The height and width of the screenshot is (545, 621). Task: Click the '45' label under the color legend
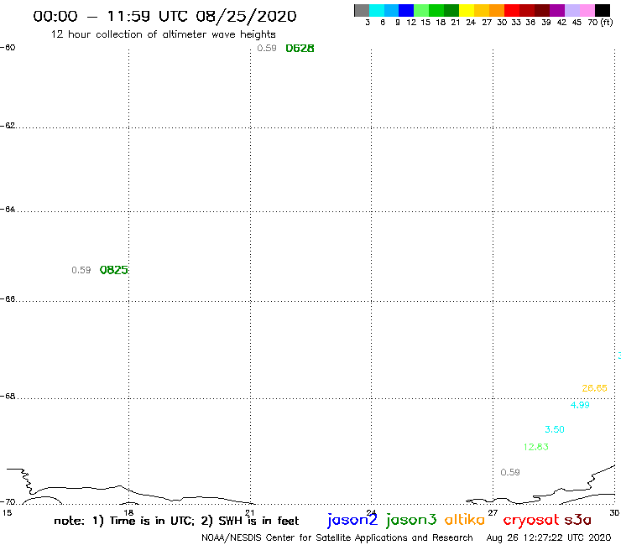(577, 22)
